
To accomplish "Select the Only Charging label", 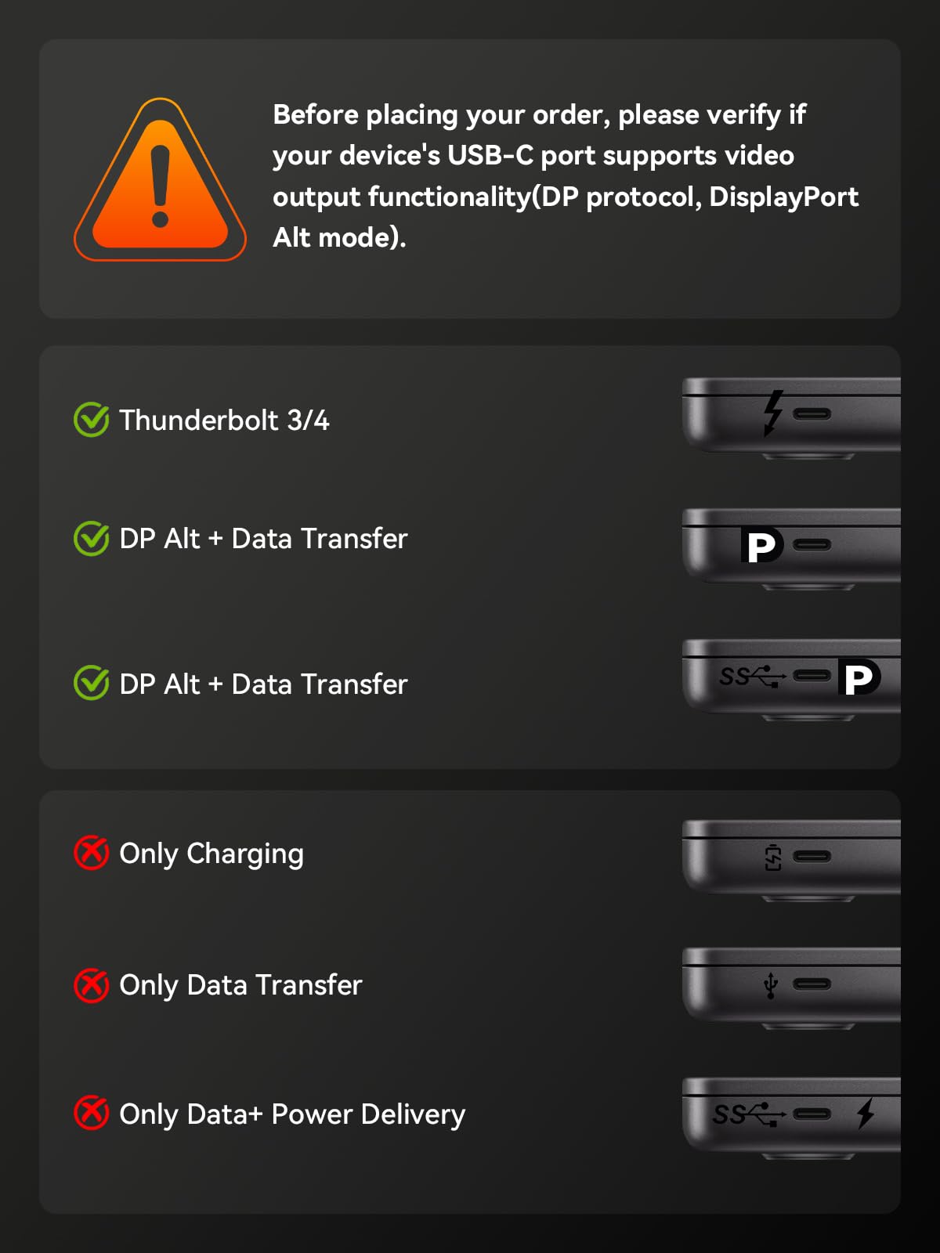I will tap(211, 854).
